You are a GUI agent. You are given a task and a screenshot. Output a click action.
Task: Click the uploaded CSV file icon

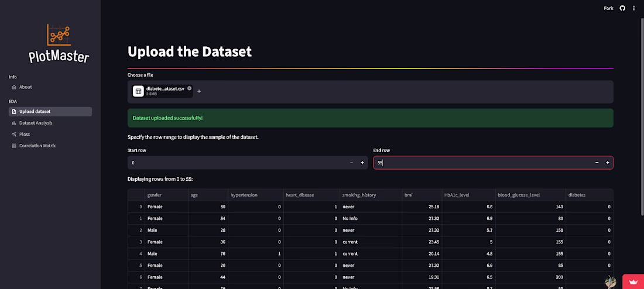pos(138,91)
